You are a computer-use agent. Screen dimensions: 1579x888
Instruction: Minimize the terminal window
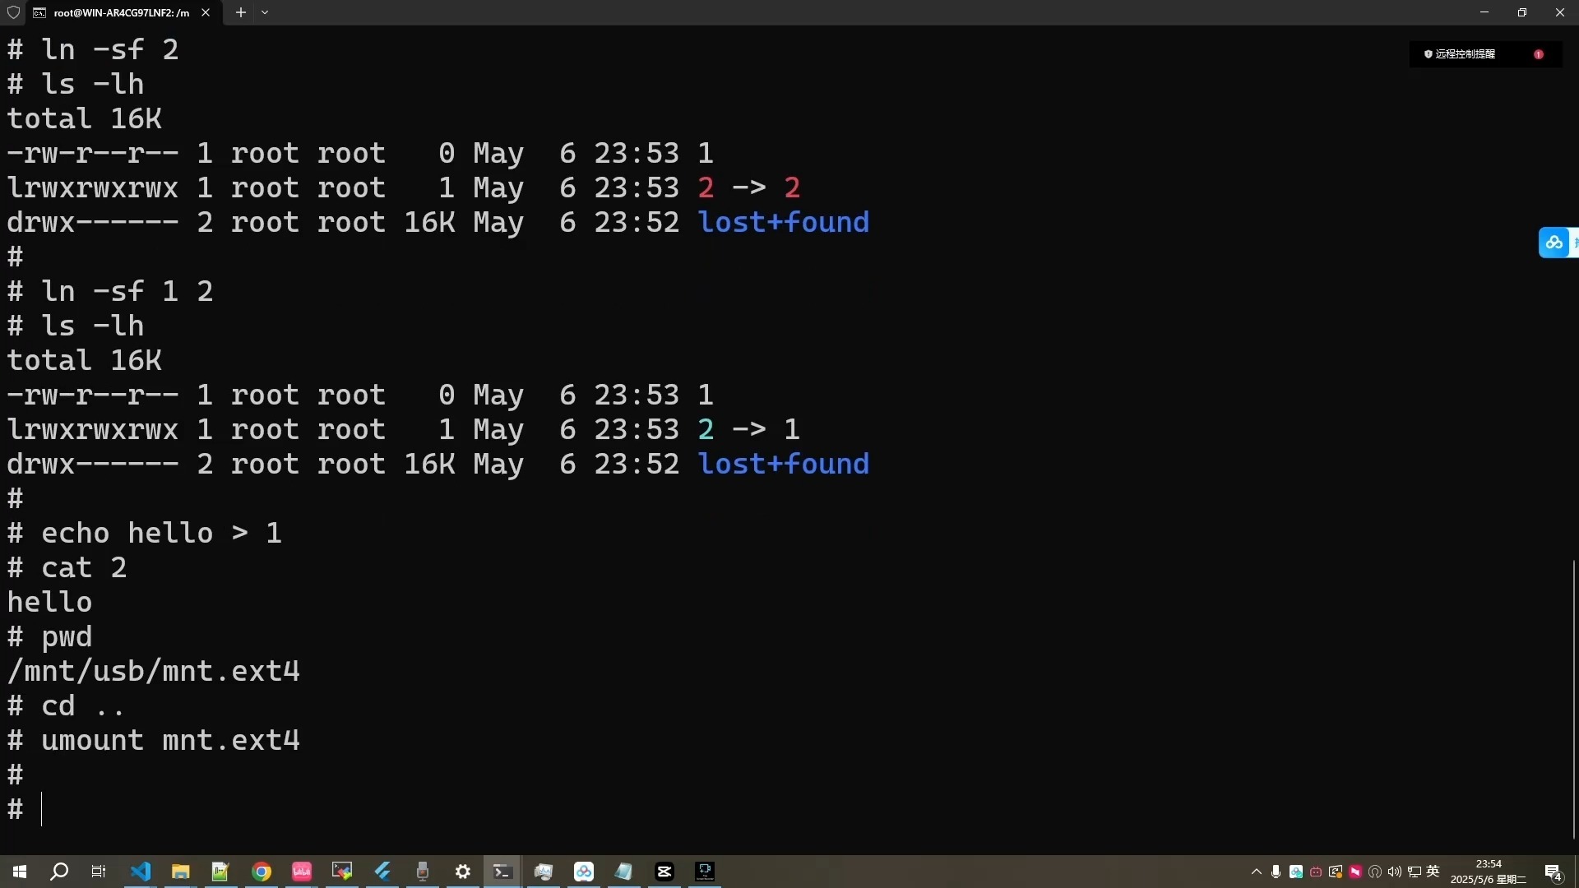pos(1484,12)
